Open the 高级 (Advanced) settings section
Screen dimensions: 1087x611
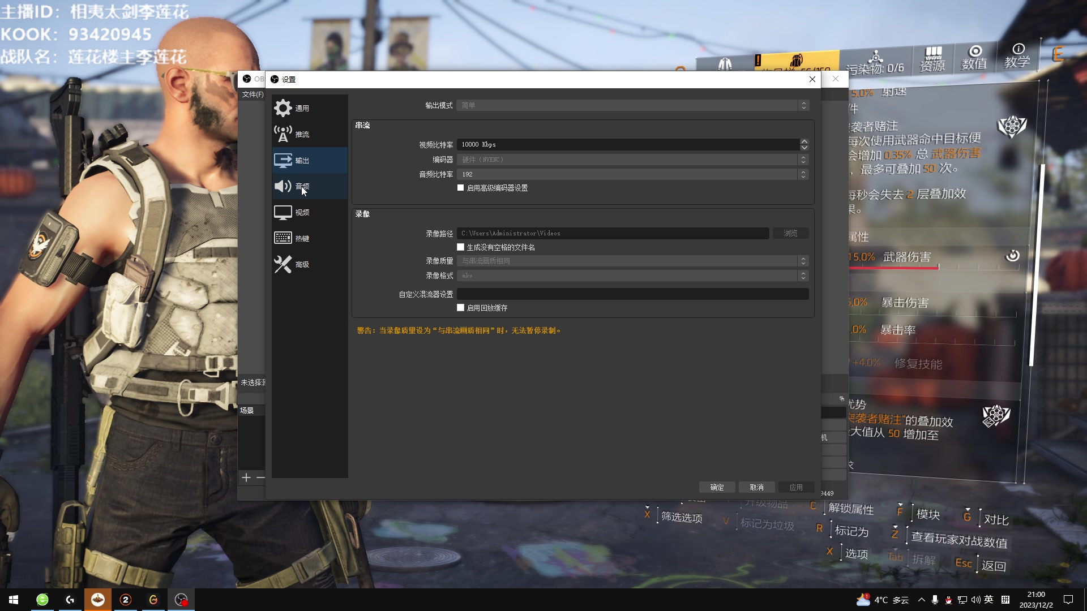(x=310, y=264)
